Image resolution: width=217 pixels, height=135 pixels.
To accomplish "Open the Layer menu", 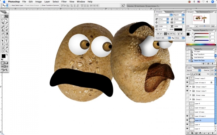I will (47, 2).
